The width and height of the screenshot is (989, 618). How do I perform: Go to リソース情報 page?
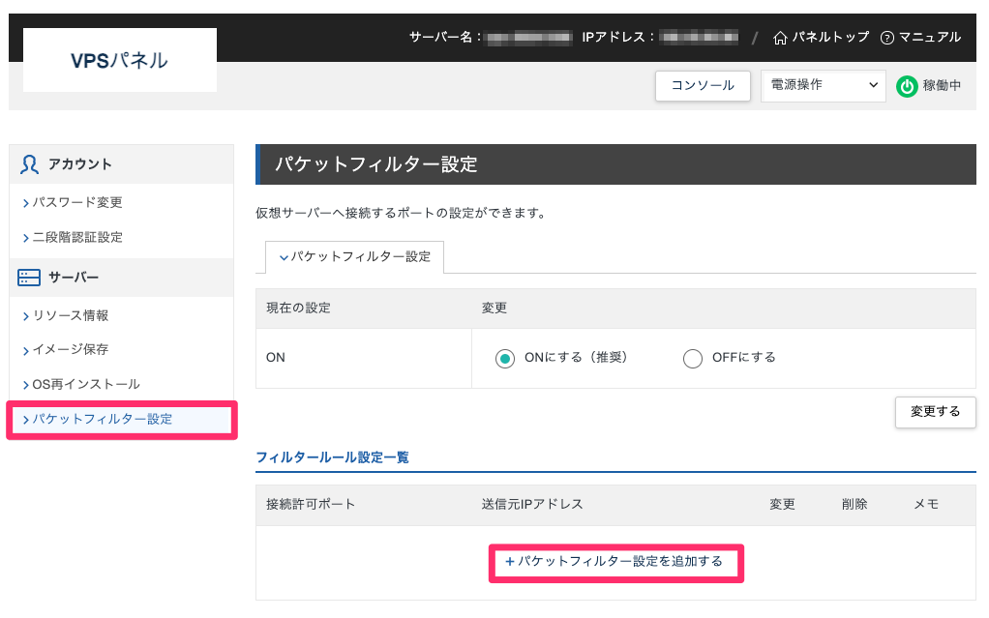point(71,316)
